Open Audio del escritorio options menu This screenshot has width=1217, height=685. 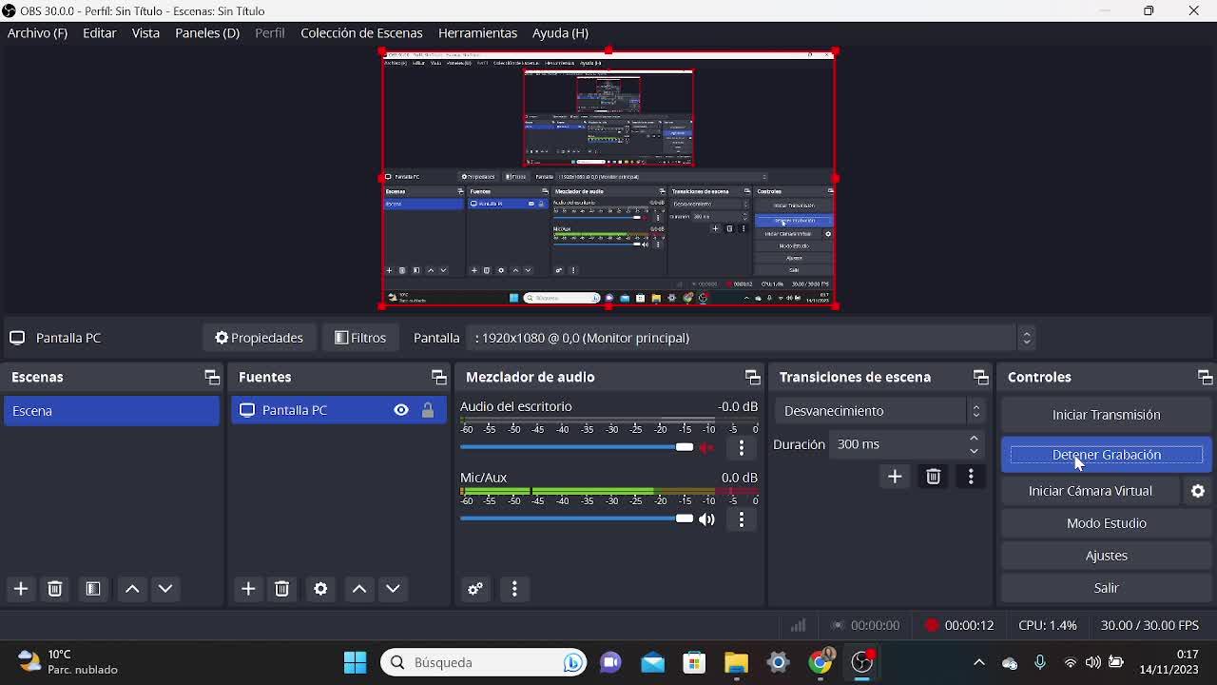click(742, 447)
